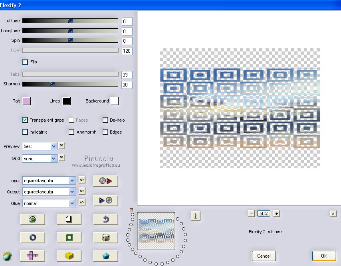Click the 50% zoom level button

click(264, 214)
